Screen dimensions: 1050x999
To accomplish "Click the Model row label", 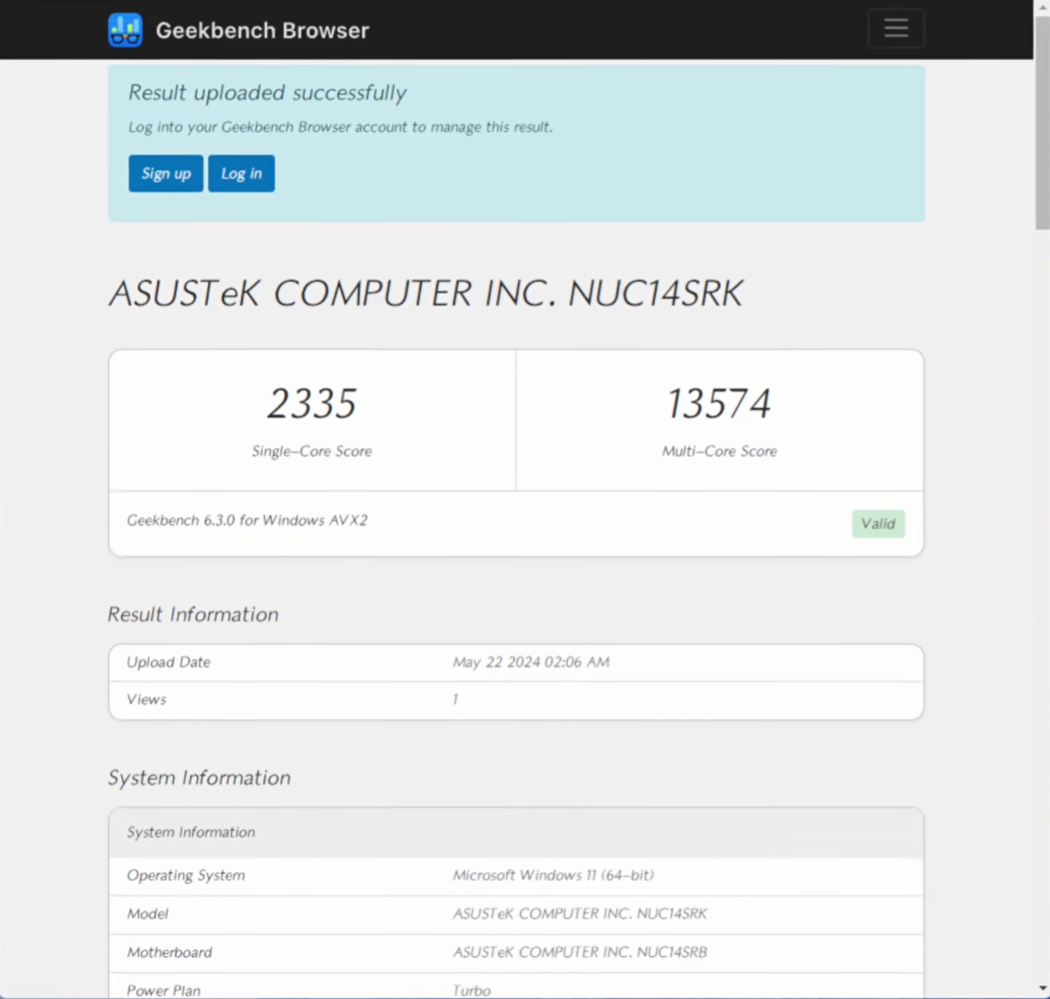I will pos(148,914).
